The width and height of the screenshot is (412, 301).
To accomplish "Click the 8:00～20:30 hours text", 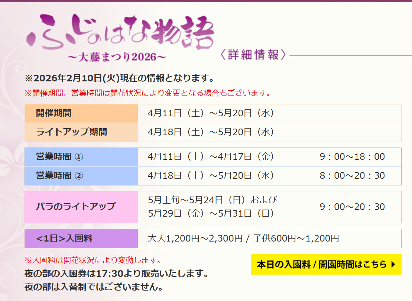I will (x=352, y=176).
